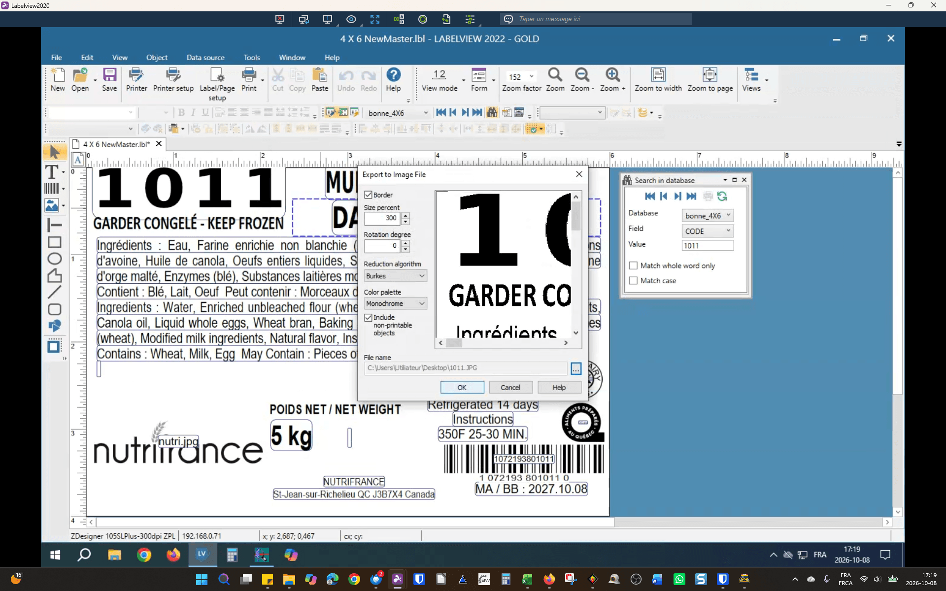
Task: Confirm export with OK button
Action: click(x=462, y=388)
